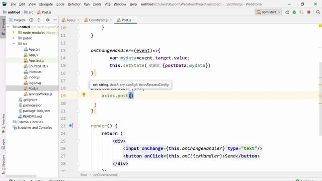The image size is (322, 181).
Task: Open the Refactor menu
Action: (x=74, y=4)
